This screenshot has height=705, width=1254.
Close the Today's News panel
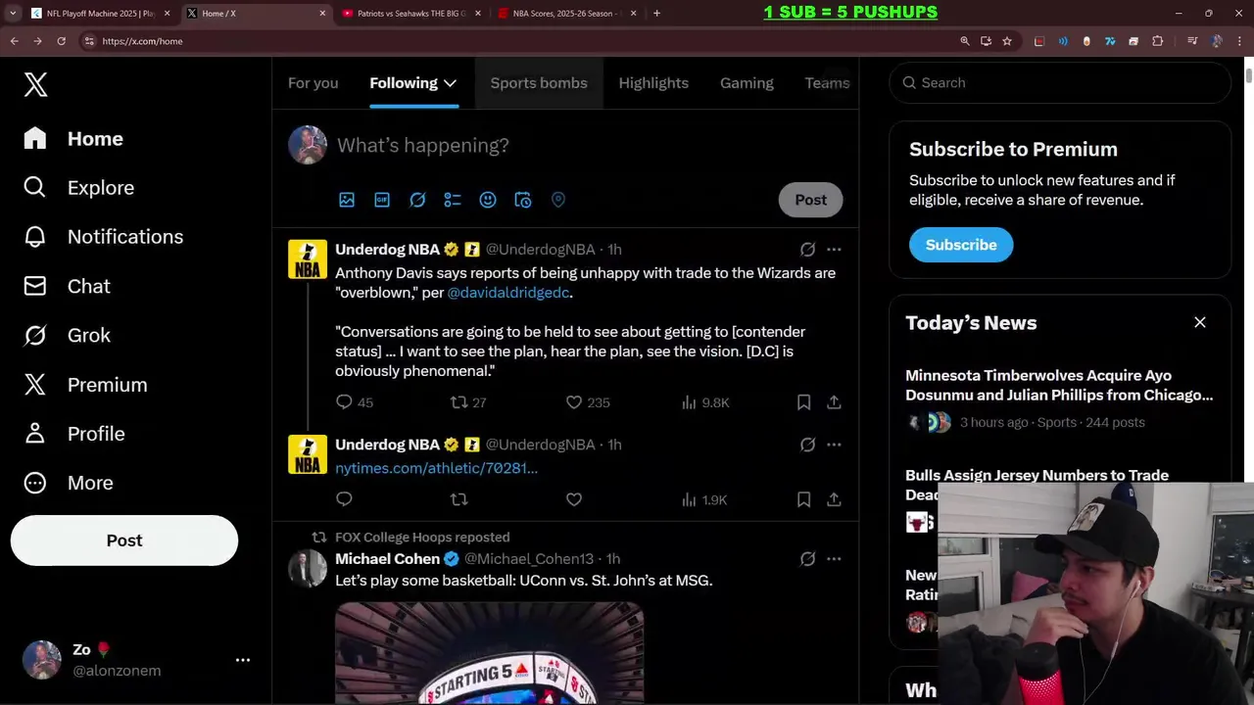pos(1199,322)
